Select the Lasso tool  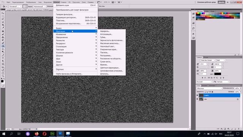tap(3, 19)
